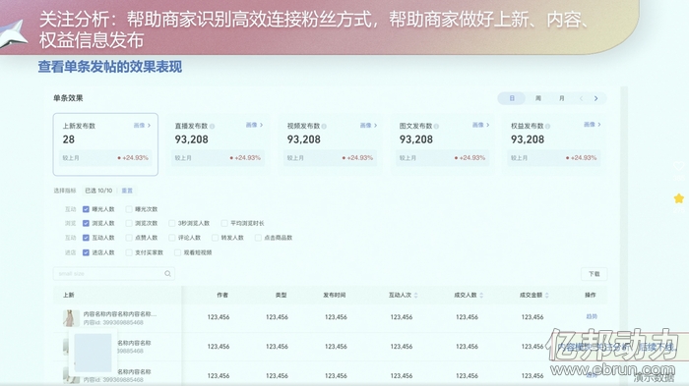
Task: Switch to the 周 (week) tab
Action: [x=537, y=98]
